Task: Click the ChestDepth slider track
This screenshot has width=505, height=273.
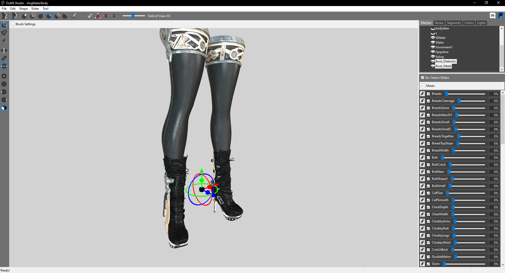Action: coord(468,207)
